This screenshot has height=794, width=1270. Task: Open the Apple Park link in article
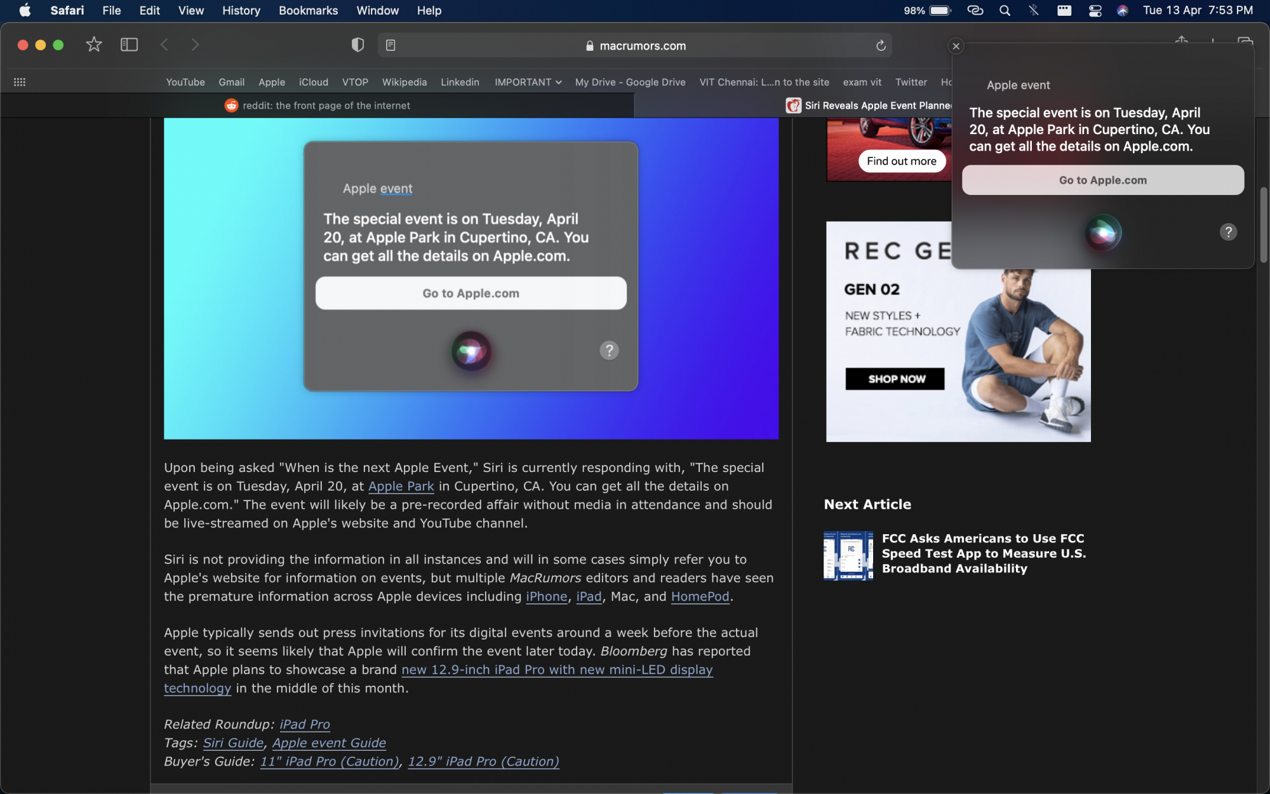(x=401, y=487)
